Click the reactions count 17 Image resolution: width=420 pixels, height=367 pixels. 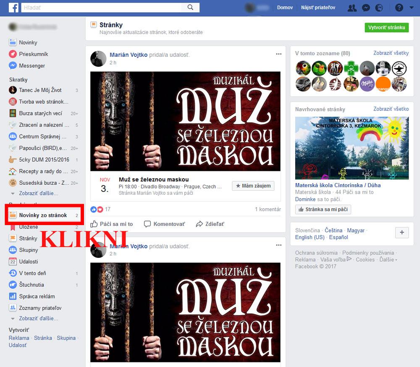pyautogui.click(x=108, y=209)
